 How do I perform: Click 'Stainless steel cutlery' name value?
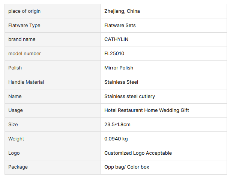coord(129,97)
